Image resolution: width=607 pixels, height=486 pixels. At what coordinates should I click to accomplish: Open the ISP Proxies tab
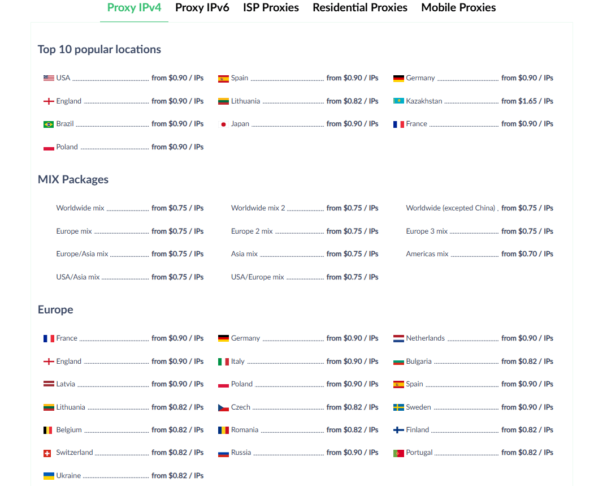pyautogui.click(x=271, y=8)
